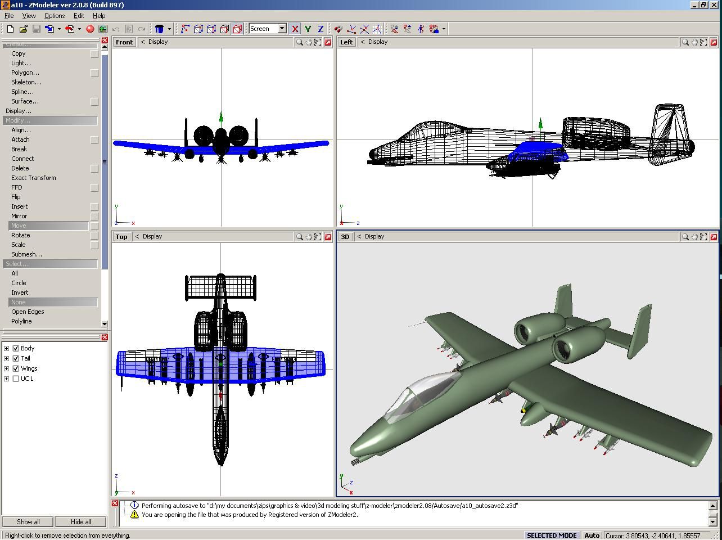Image resolution: width=722 pixels, height=540 pixels.
Task: Open a file with the Open folder icon
Action: 23,29
